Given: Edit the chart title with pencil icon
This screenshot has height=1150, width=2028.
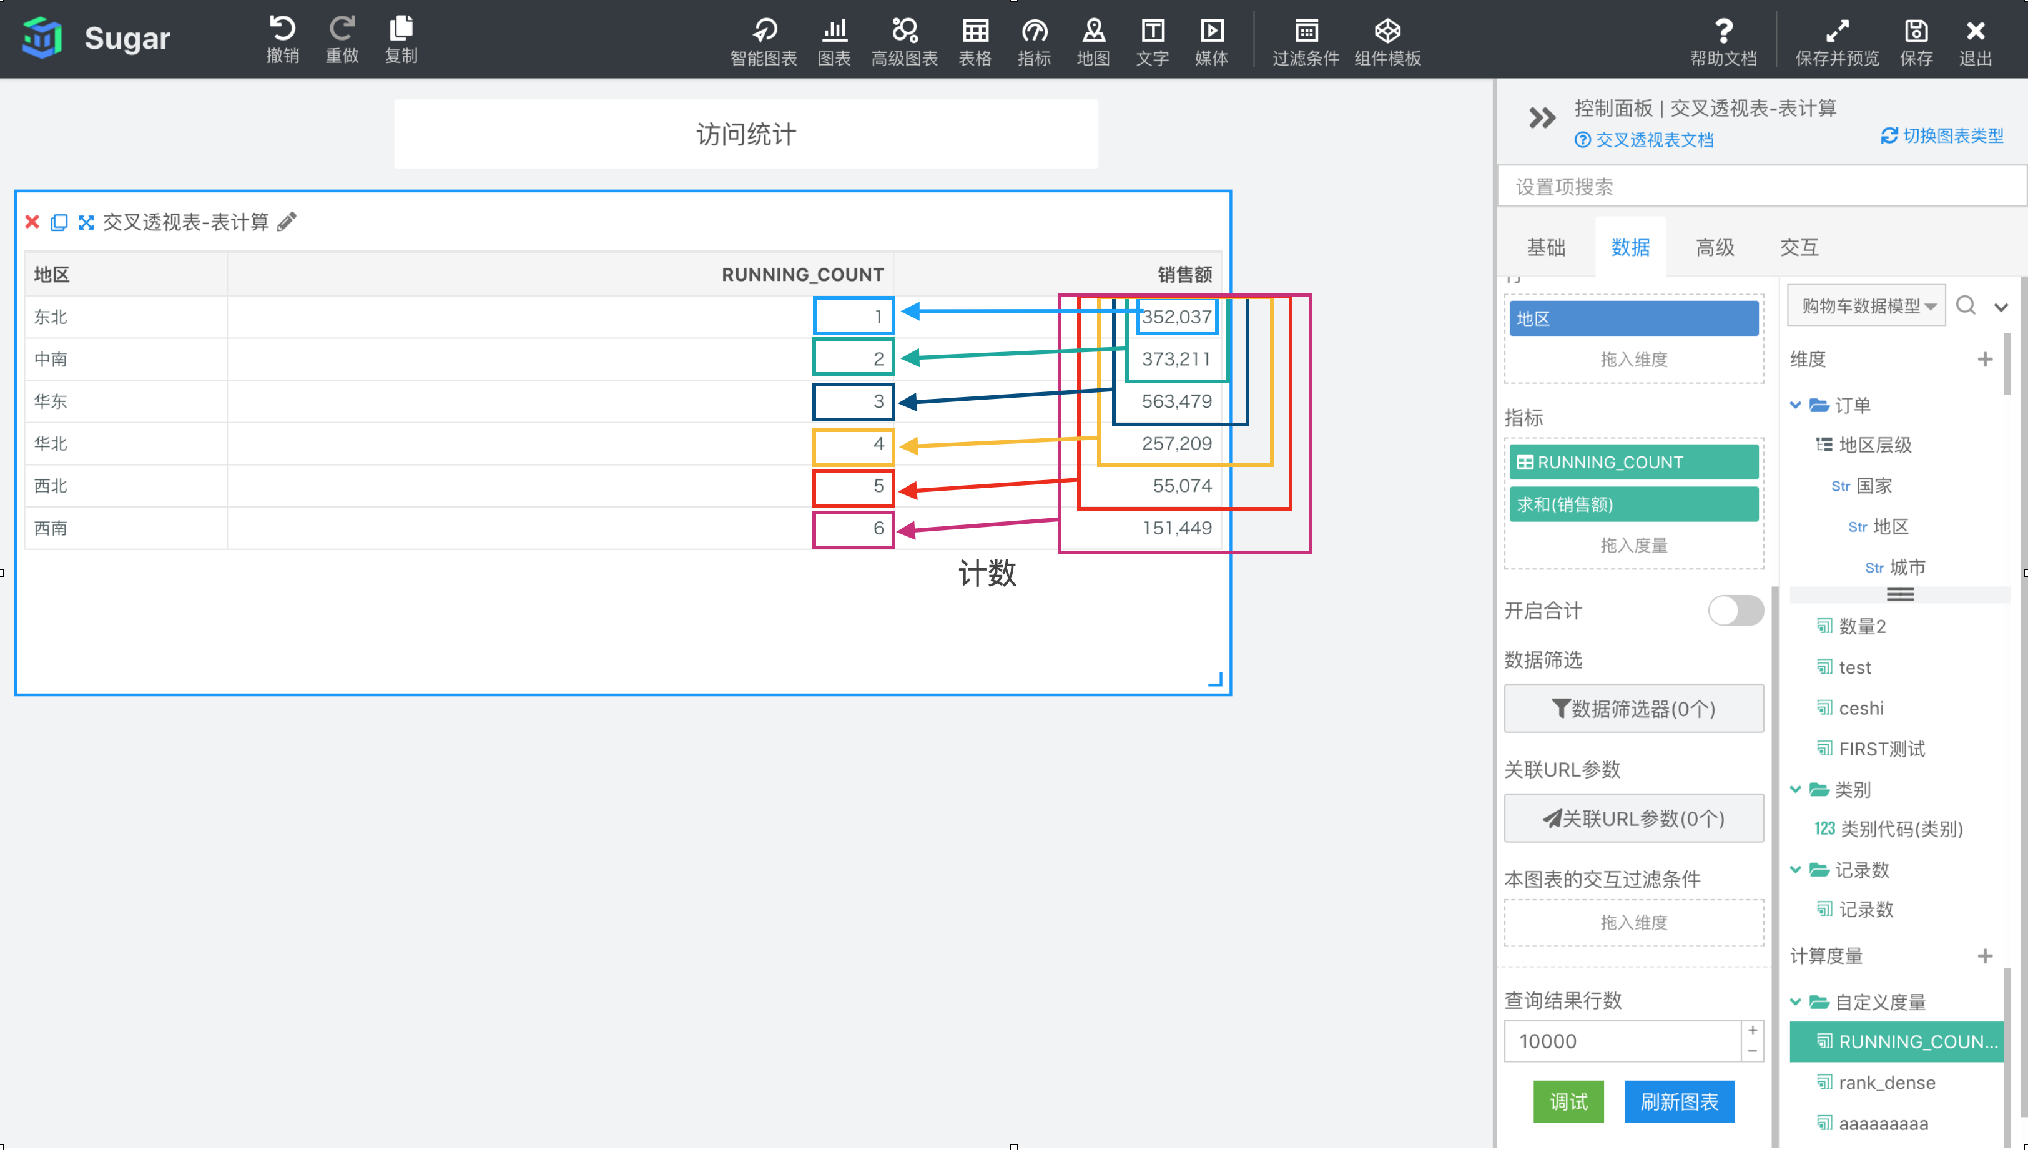Looking at the screenshot, I should tap(287, 222).
